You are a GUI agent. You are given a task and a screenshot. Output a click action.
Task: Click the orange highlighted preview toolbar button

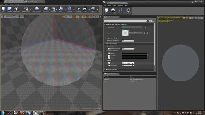[187, 18]
